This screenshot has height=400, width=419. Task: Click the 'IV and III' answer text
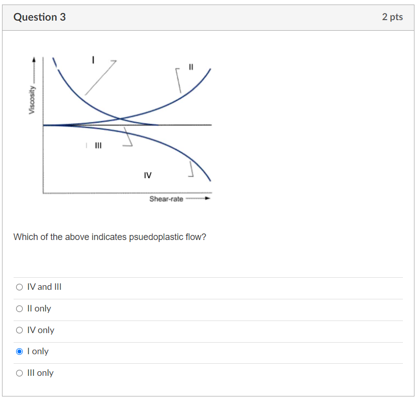pos(44,287)
